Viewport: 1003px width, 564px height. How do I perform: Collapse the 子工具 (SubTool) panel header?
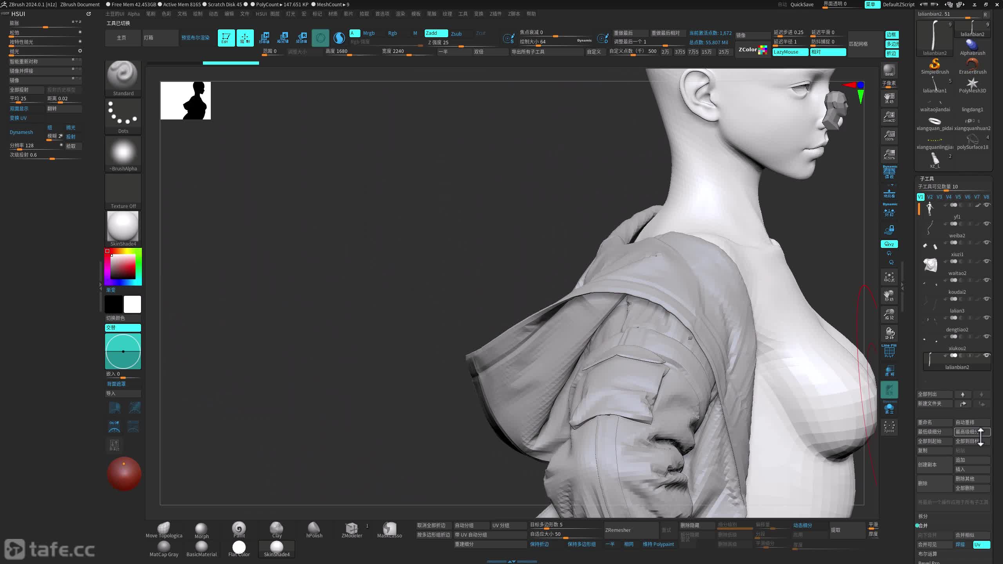927,179
